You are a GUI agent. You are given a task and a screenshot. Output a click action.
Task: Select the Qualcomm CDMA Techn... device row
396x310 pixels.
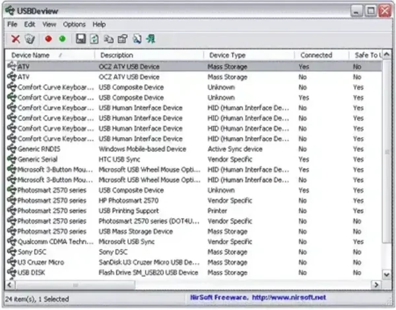[x=193, y=241]
